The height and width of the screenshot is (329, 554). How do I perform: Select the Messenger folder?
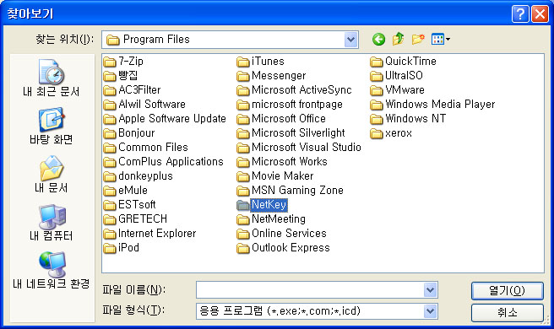[x=271, y=76]
